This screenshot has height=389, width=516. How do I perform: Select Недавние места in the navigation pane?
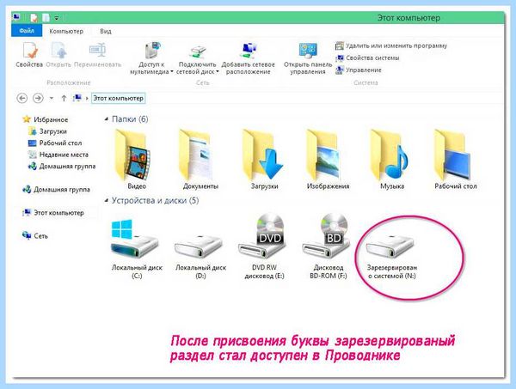click(x=58, y=155)
